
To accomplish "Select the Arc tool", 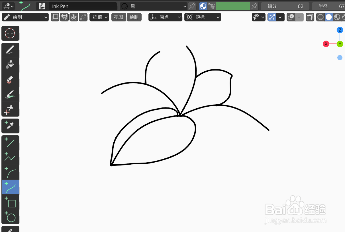I will pyautogui.click(x=11, y=172).
